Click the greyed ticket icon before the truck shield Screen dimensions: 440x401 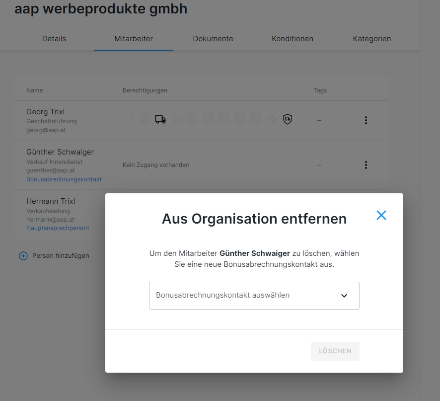coord(271,119)
